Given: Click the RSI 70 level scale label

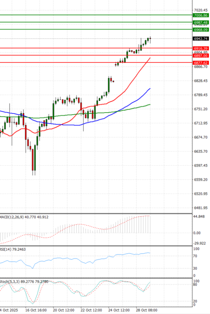Looking at the screenshot, I should 196,256.
